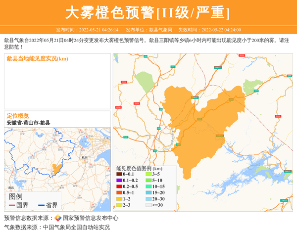Image resolution: width=297 pixels, height=233 pixels.
Task: Pick the yellow 2~3 legend swatch
Action: tap(119, 205)
